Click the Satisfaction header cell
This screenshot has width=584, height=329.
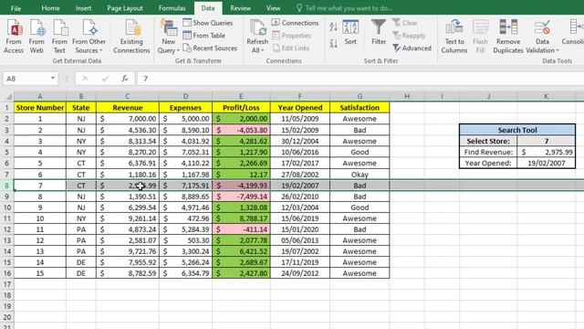coord(360,108)
